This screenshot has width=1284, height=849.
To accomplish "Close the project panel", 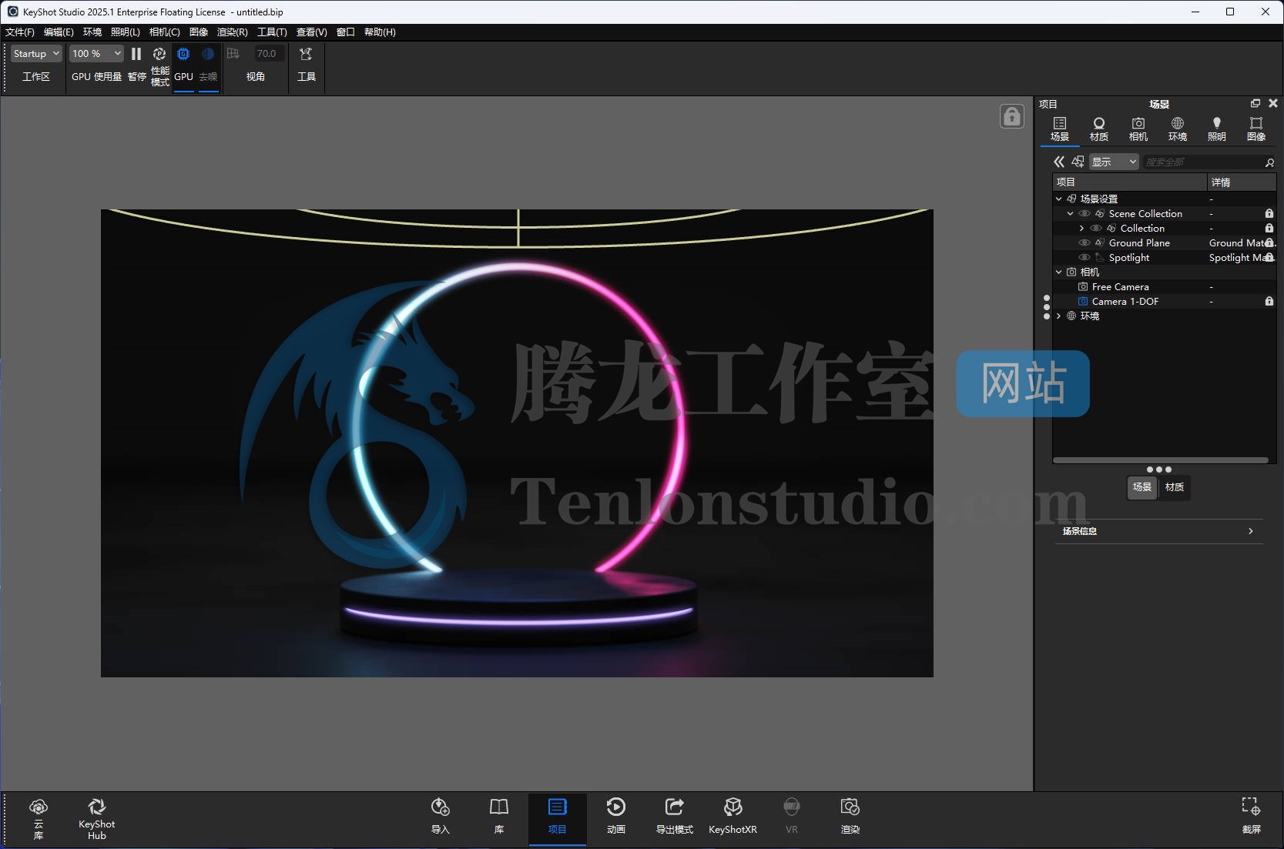I will 1273,103.
